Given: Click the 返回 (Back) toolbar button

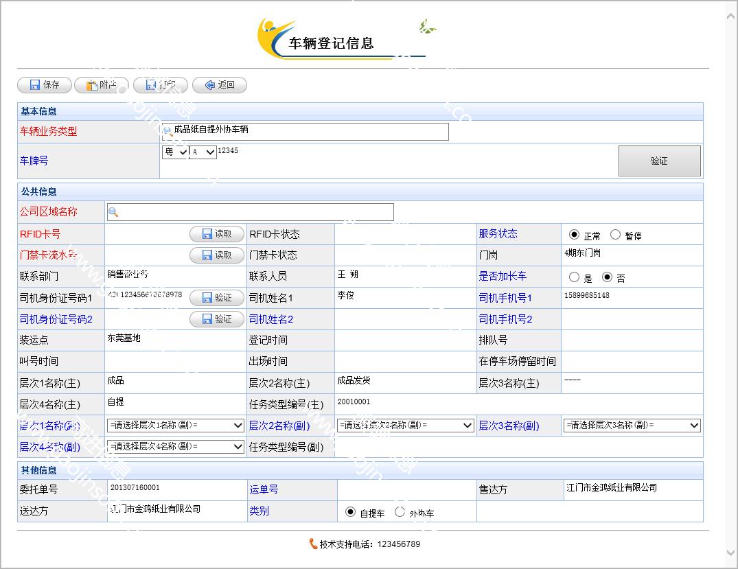Looking at the screenshot, I should point(219,85).
